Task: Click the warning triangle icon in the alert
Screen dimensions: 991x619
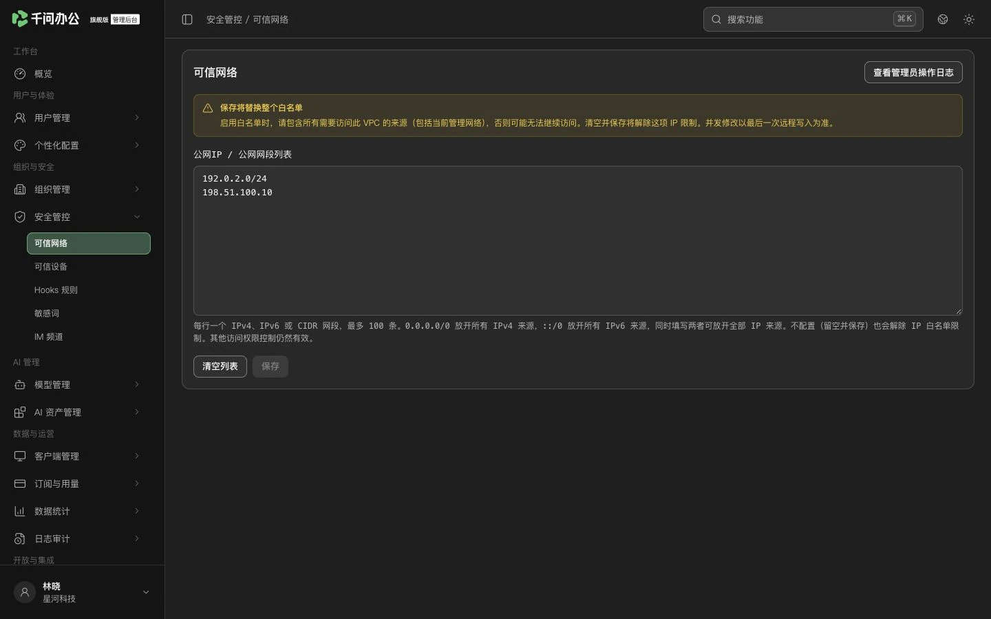Action: pyautogui.click(x=208, y=108)
